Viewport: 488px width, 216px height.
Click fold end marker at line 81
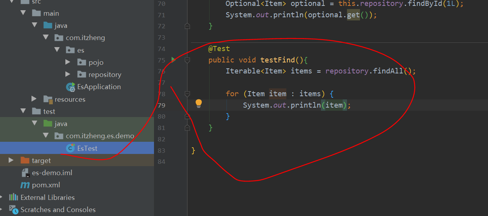(x=187, y=128)
